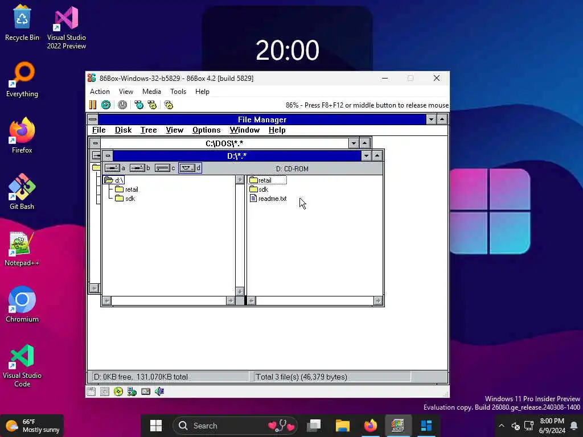Select the sdk folder in the file list
The width and height of the screenshot is (583, 437).
(x=259, y=189)
